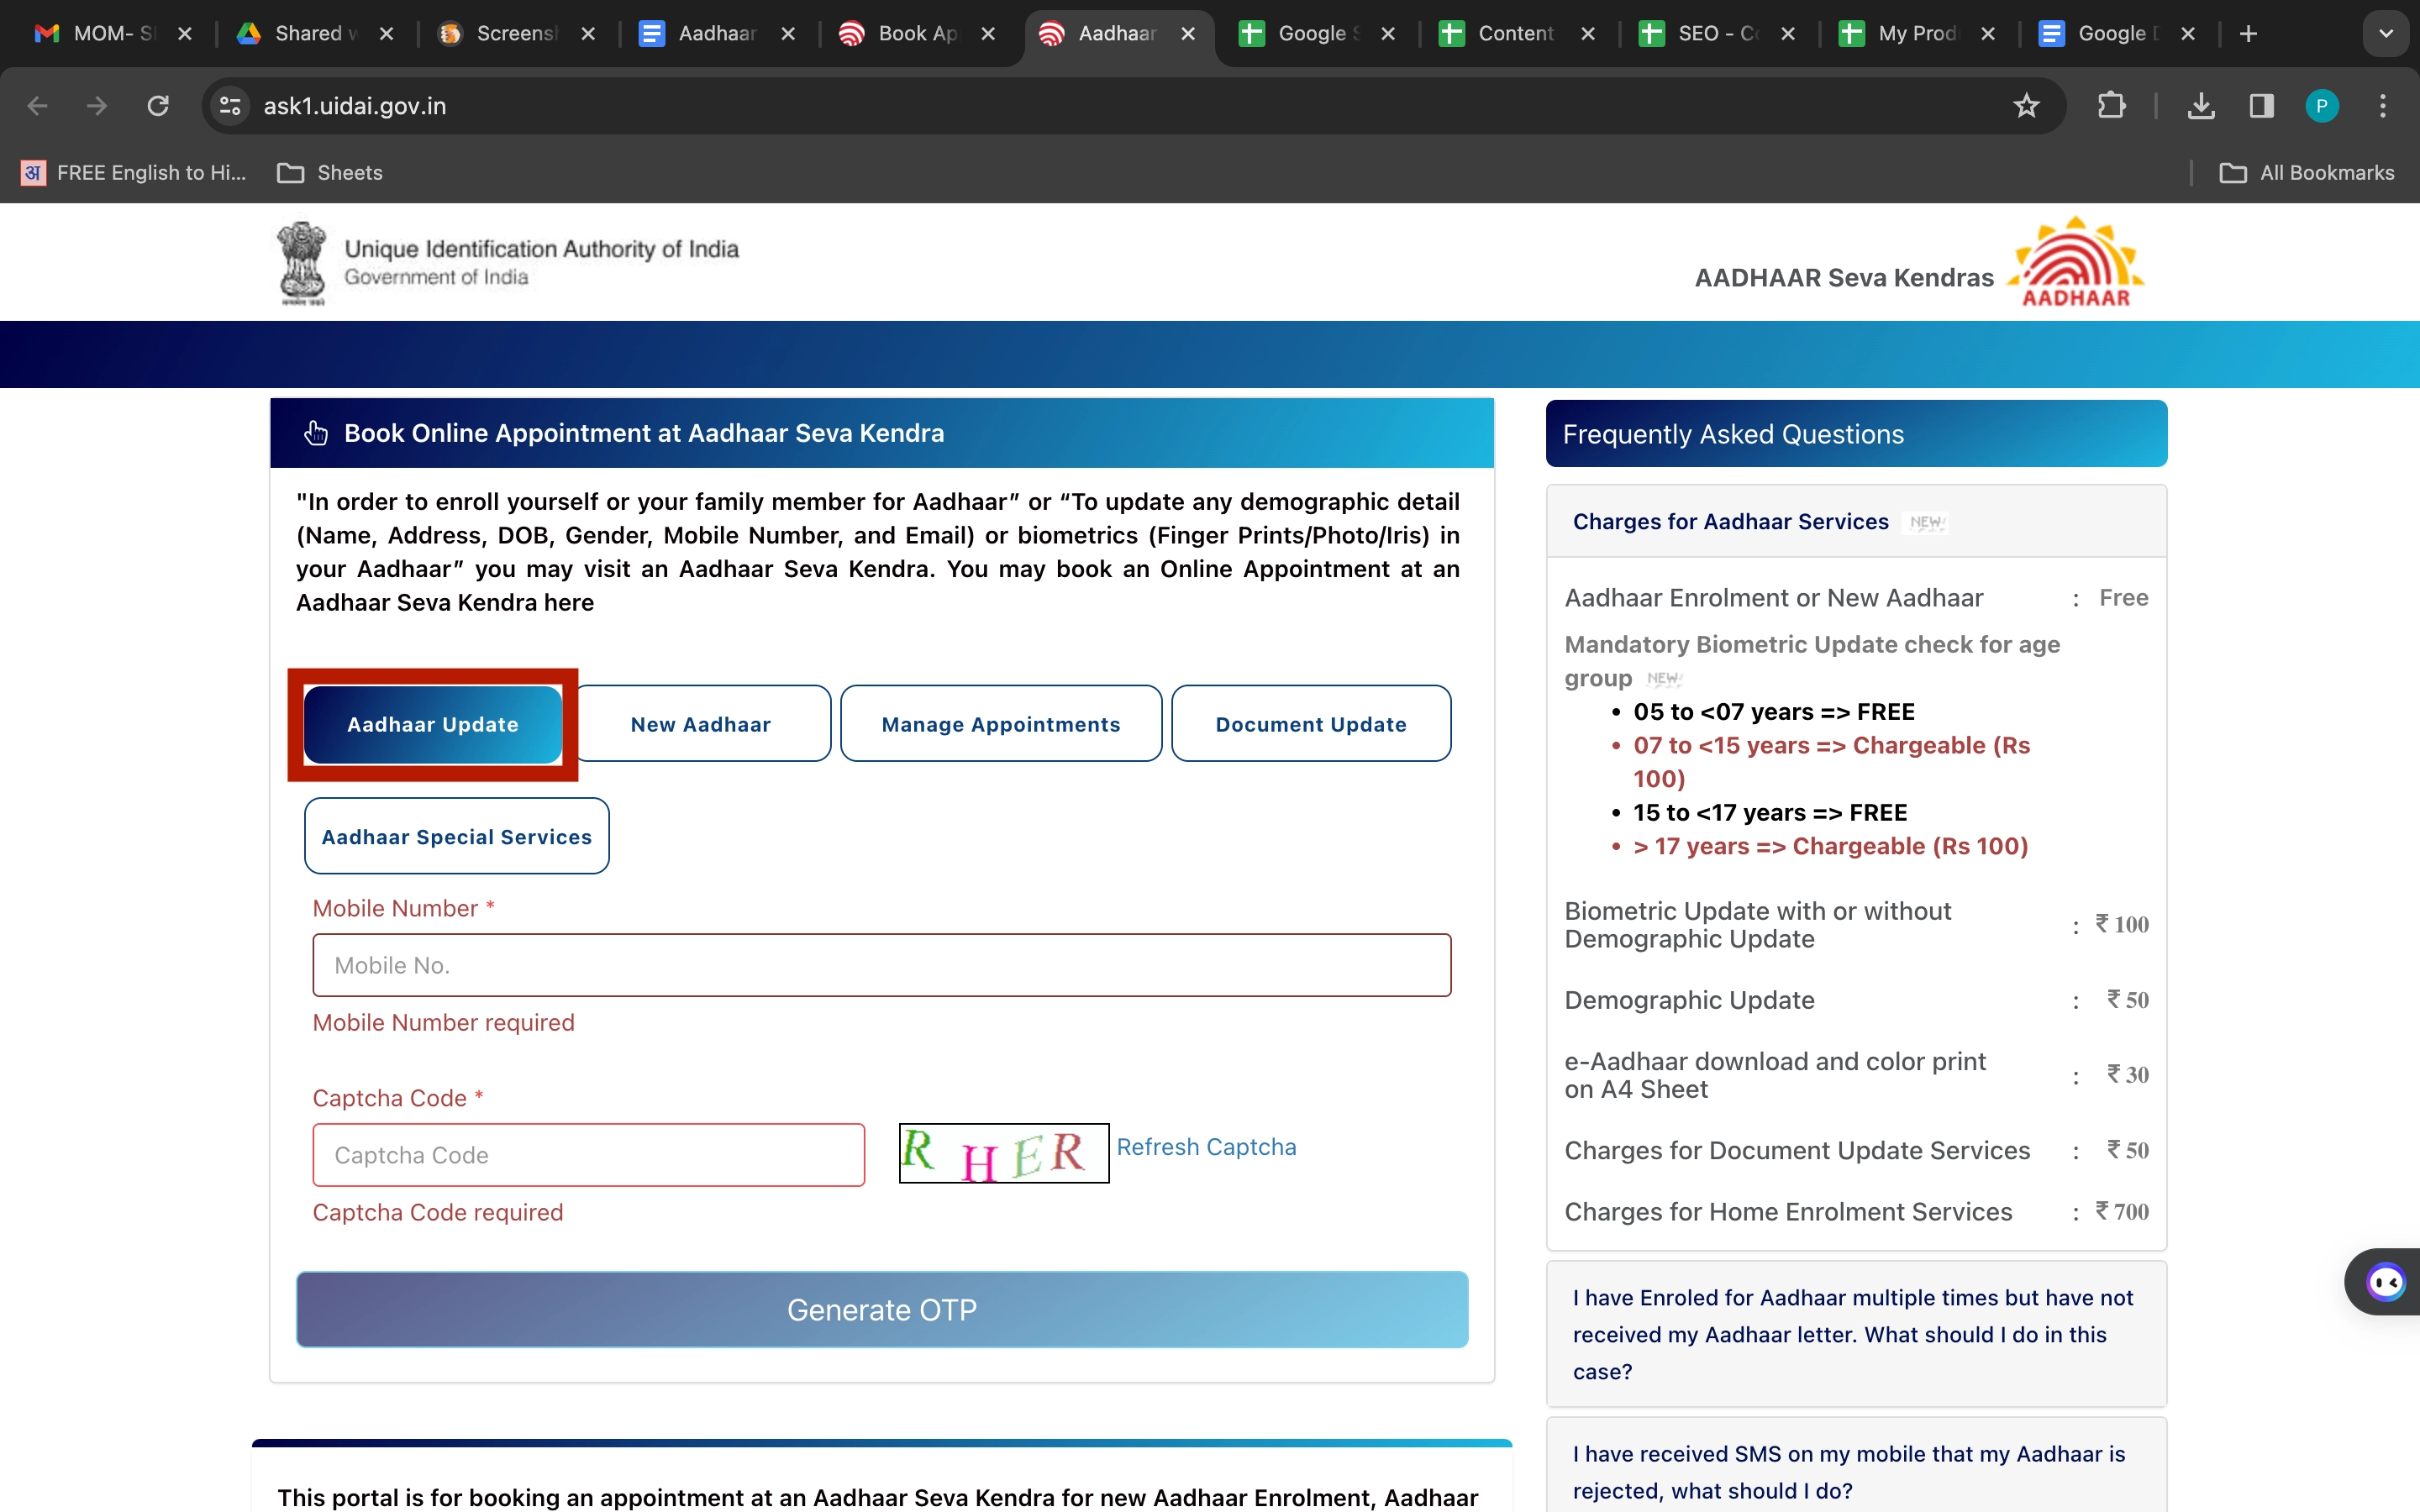Reload the current page

coord(157,105)
